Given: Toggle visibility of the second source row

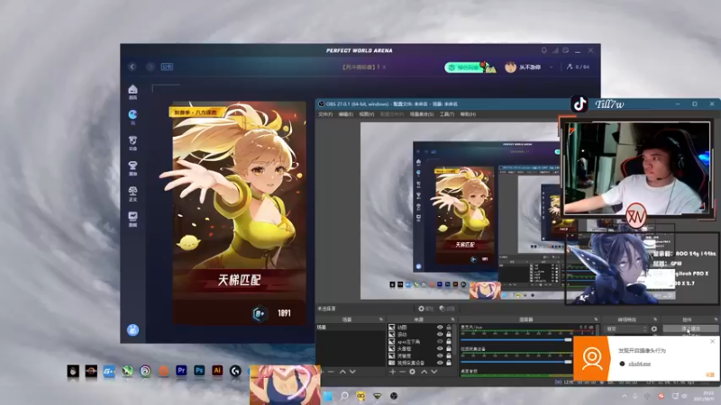Looking at the screenshot, I should 440,334.
